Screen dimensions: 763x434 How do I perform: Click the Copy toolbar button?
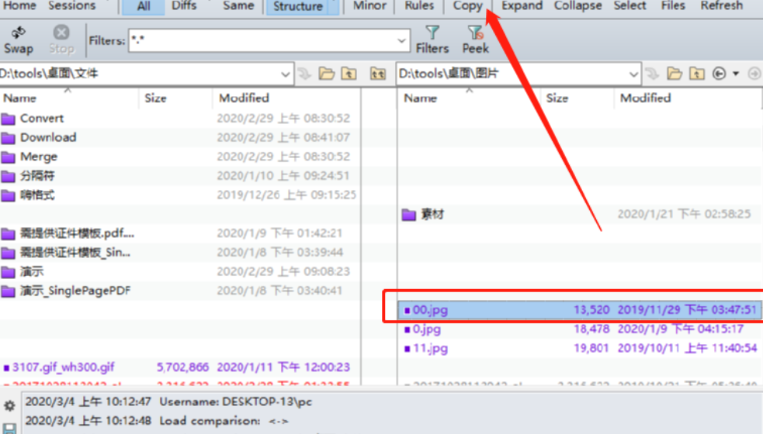[x=467, y=6]
